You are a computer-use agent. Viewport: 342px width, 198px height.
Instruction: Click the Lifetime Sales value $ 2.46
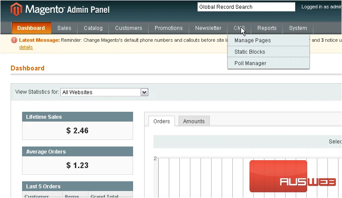point(78,131)
